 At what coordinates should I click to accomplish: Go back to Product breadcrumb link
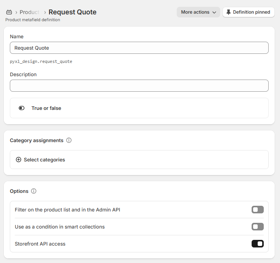pyautogui.click(x=30, y=12)
